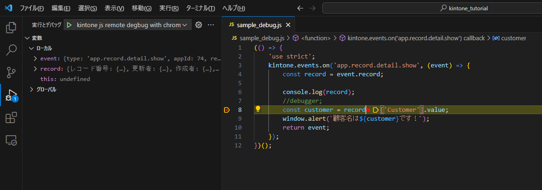542x190 pixels.
Task: Click the lightbulb code action icon
Action: pyautogui.click(x=258, y=110)
